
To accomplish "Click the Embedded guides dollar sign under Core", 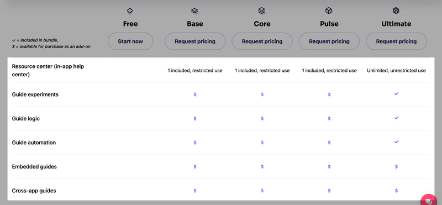I will pos(262,167).
